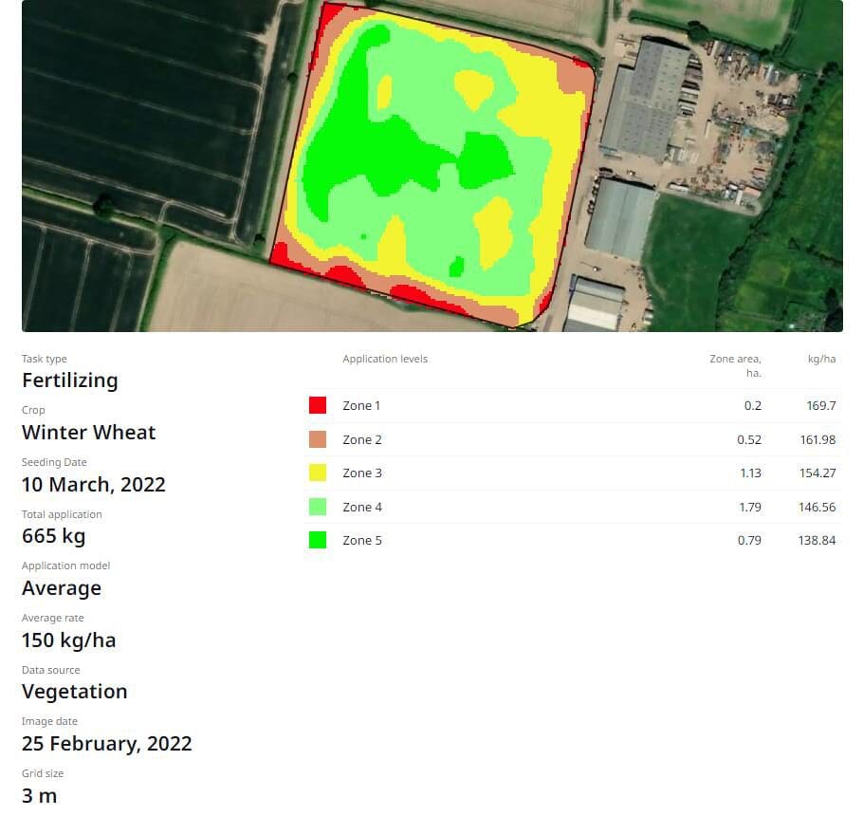Select the Average application model value
This screenshot has width=863, height=816.
click(62, 588)
